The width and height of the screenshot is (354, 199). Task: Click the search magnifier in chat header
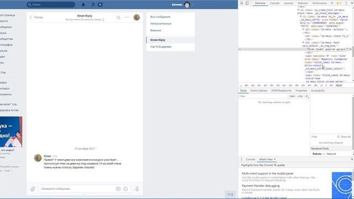118,17
